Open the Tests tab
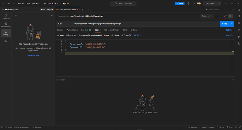This screenshot has height=130, width=242. click(125, 30)
